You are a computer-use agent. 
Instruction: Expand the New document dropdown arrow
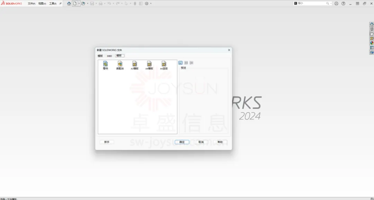coord(79,3)
